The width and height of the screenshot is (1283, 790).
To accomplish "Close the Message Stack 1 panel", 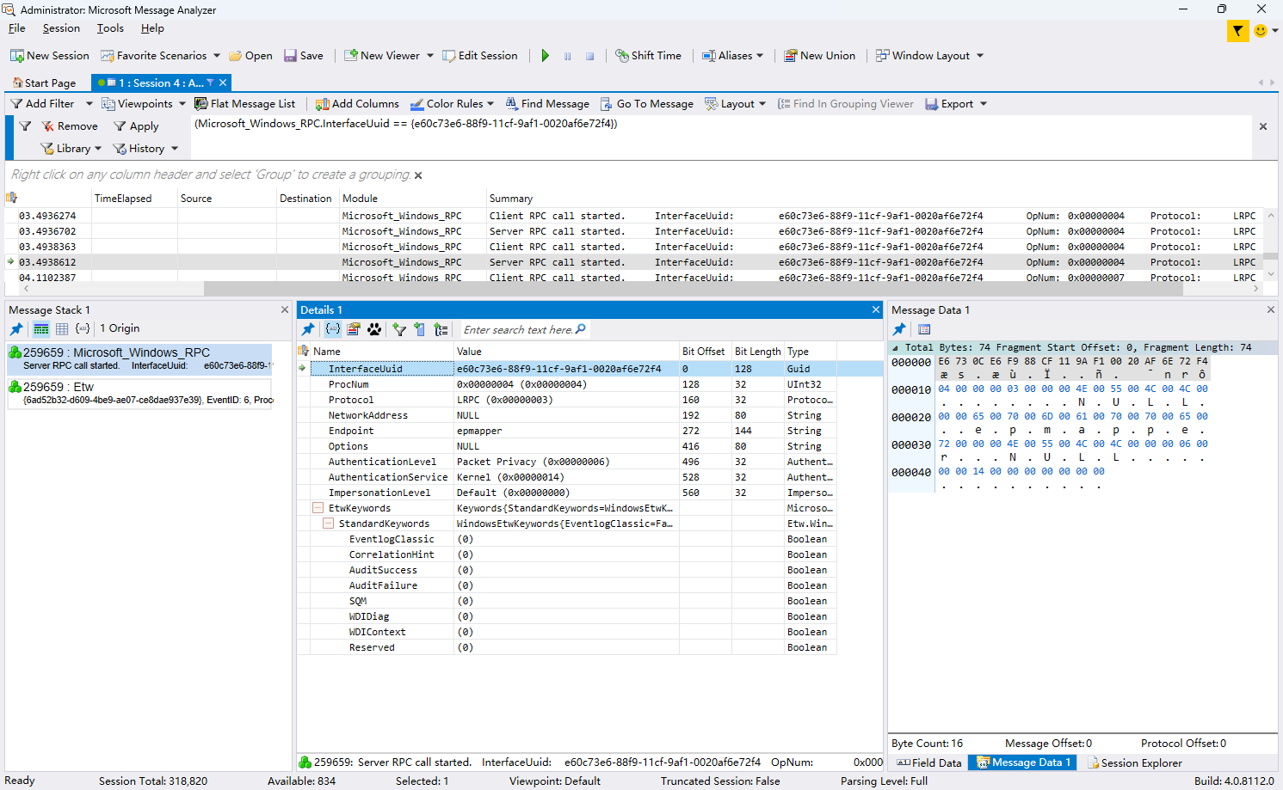I will [x=285, y=309].
